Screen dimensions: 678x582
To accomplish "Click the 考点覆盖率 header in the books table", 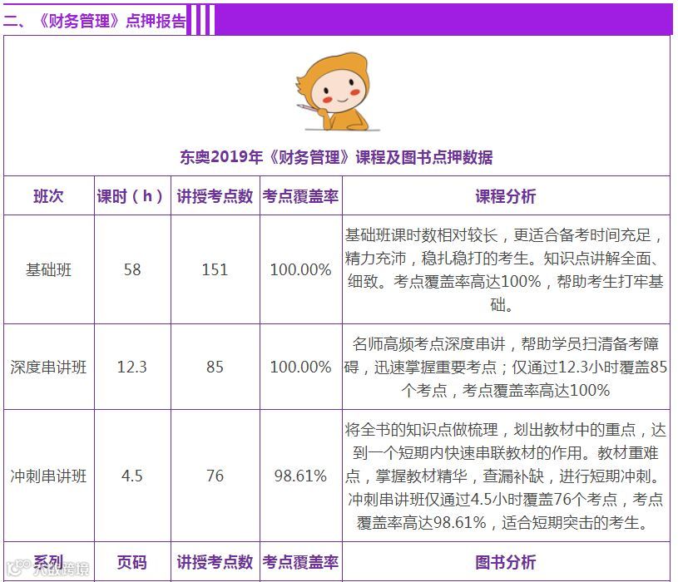I will click(x=300, y=562).
